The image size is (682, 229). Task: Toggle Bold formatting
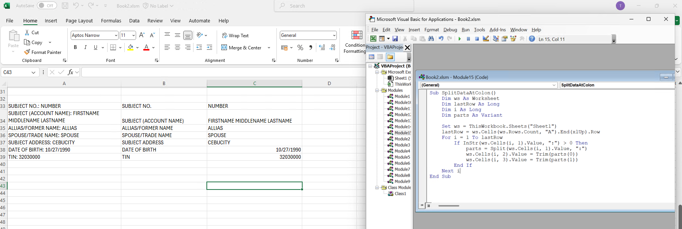coord(75,47)
